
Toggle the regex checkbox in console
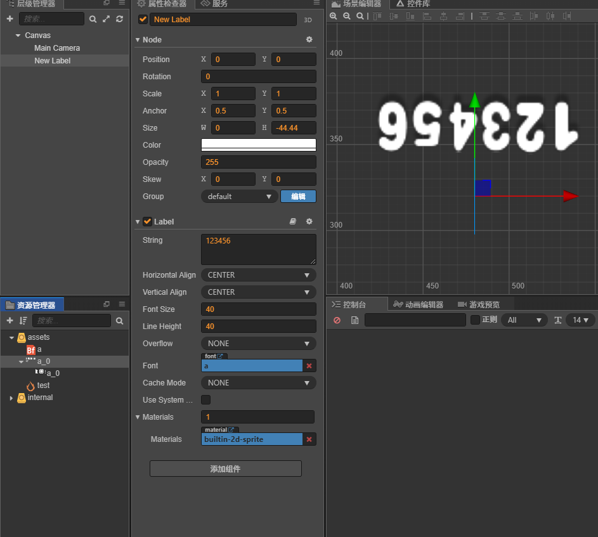475,320
